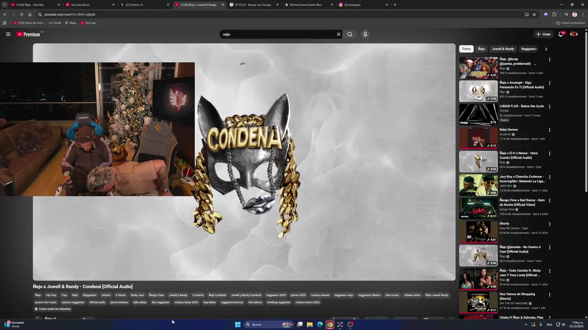
Task: Click the Hip Hop tag chip
Action: [x=51, y=295]
